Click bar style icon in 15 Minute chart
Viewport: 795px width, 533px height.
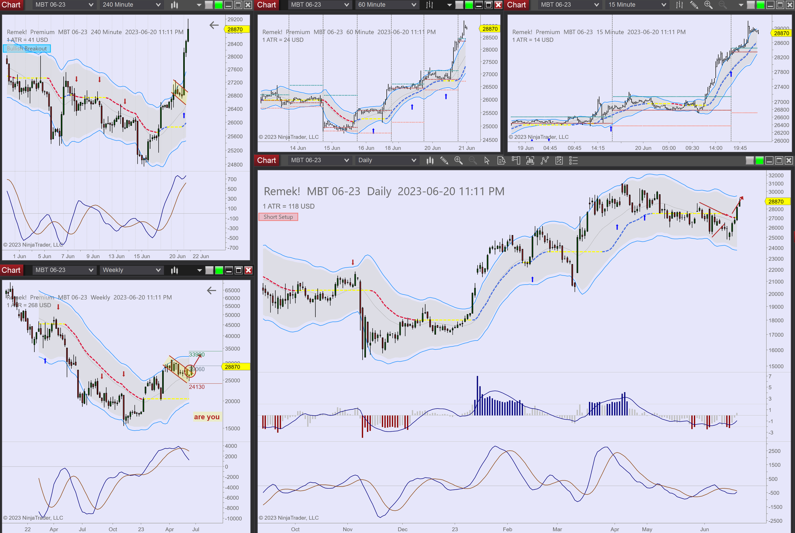point(679,5)
